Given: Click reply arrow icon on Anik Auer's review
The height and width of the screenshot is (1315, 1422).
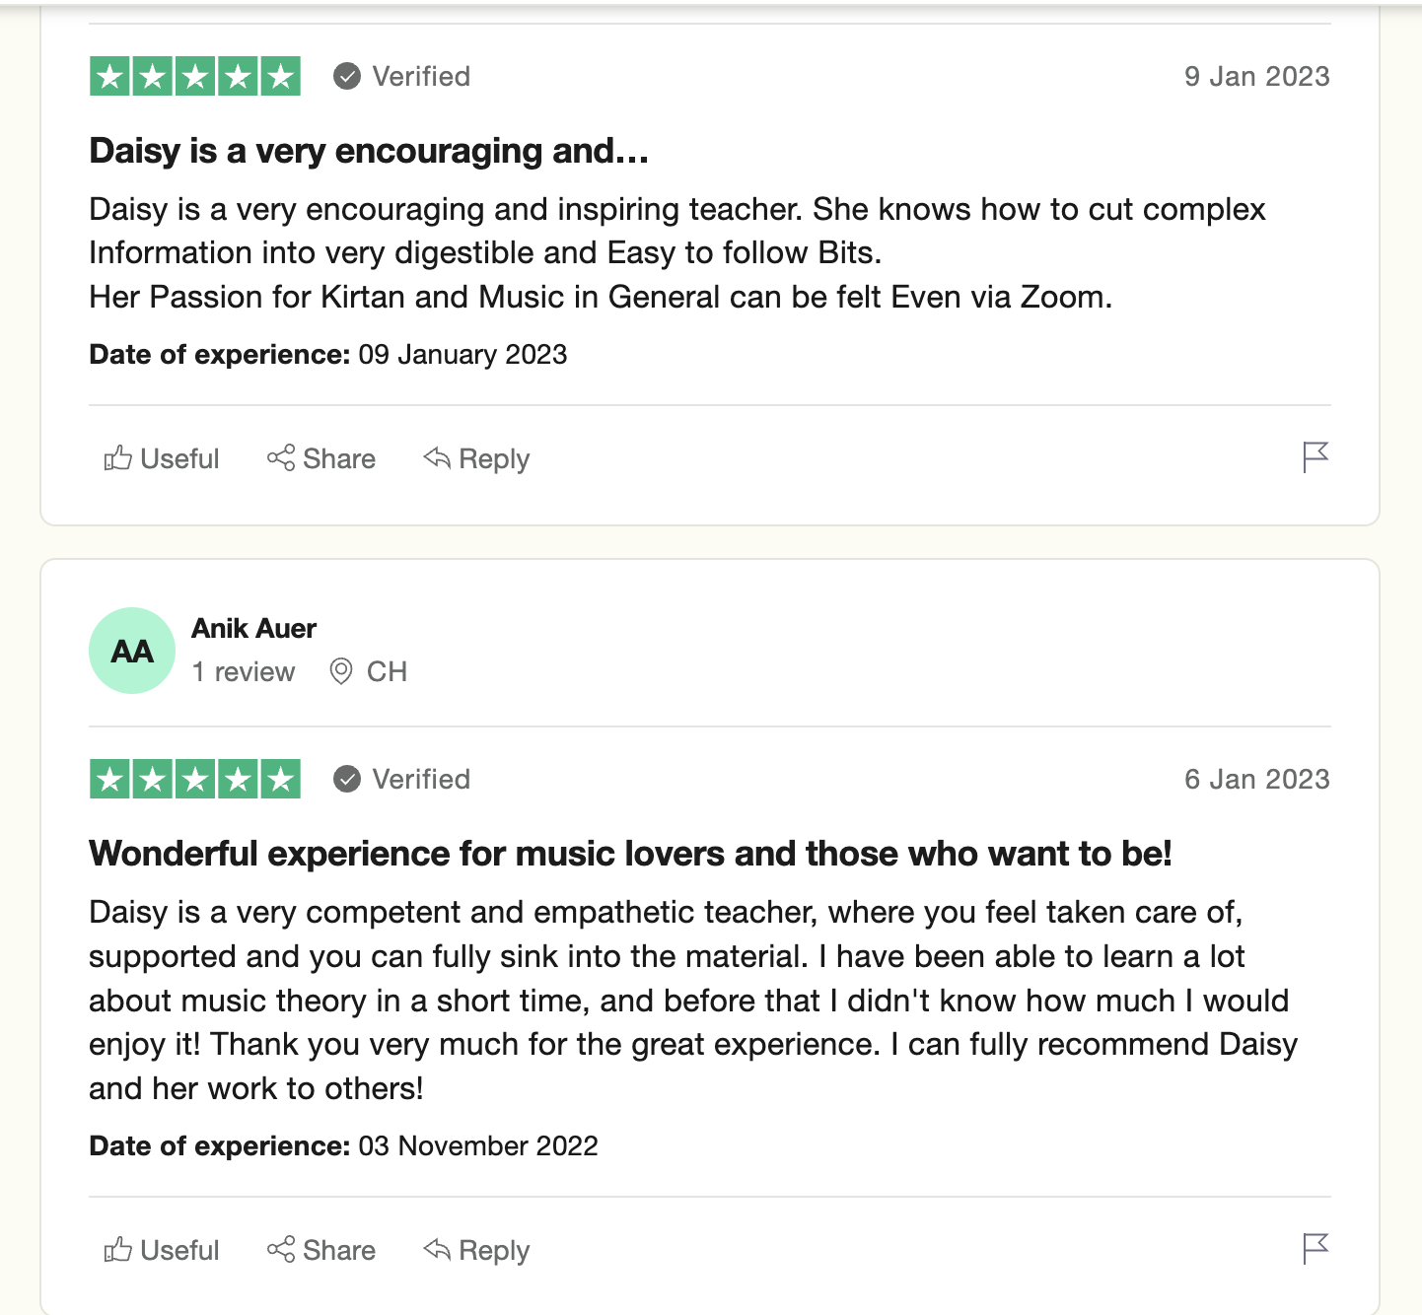Looking at the screenshot, I should pos(437,1250).
